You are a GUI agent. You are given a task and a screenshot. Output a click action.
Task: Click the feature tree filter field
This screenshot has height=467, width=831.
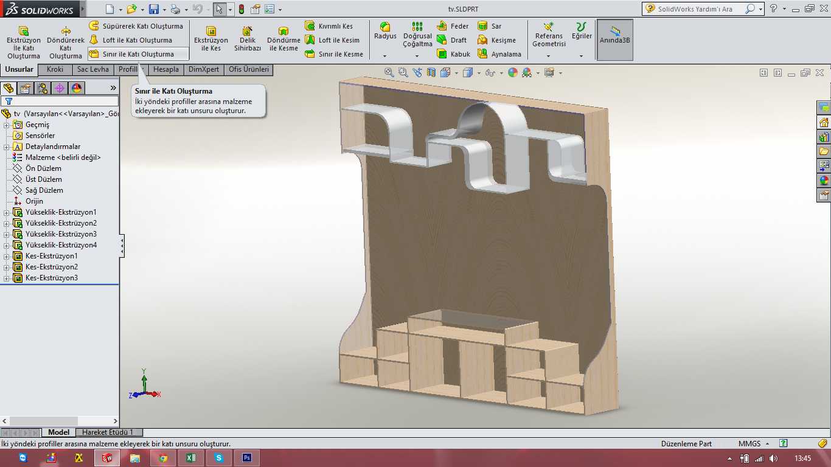tap(60, 101)
